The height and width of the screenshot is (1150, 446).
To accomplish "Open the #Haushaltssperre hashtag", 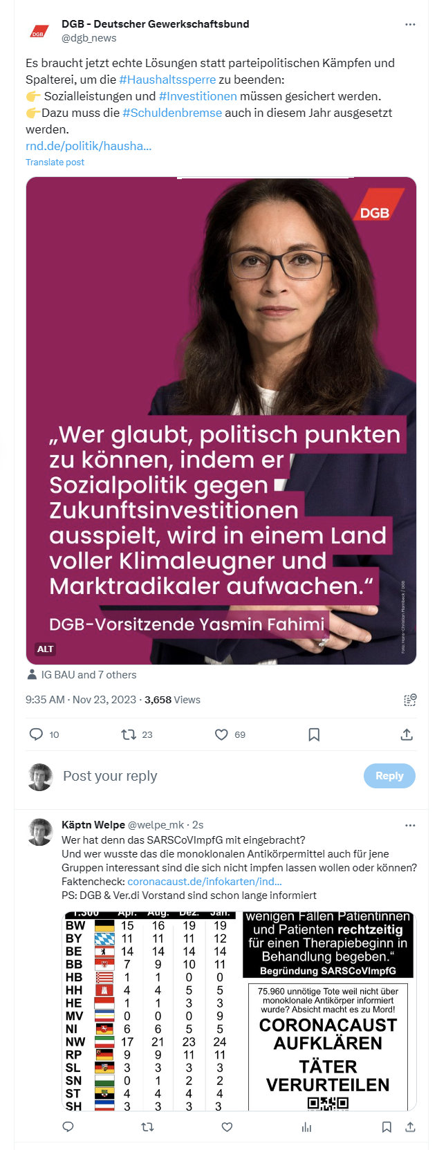I will click(x=167, y=80).
